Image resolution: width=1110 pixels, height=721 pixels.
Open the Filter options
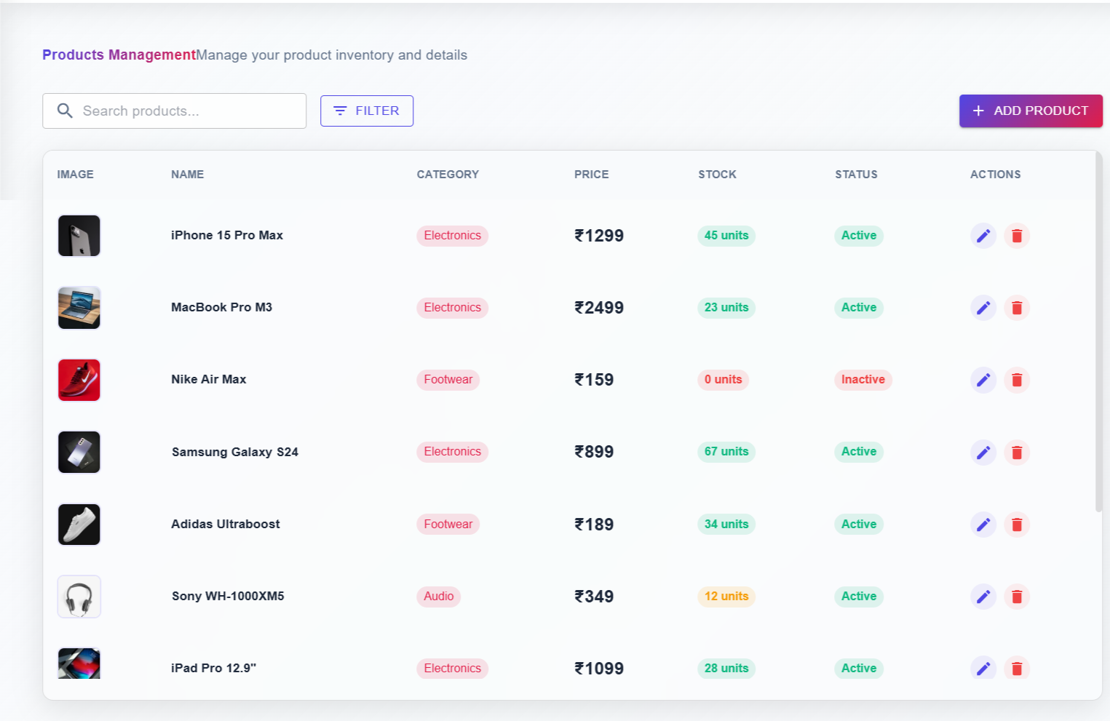(x=367, y=111)
